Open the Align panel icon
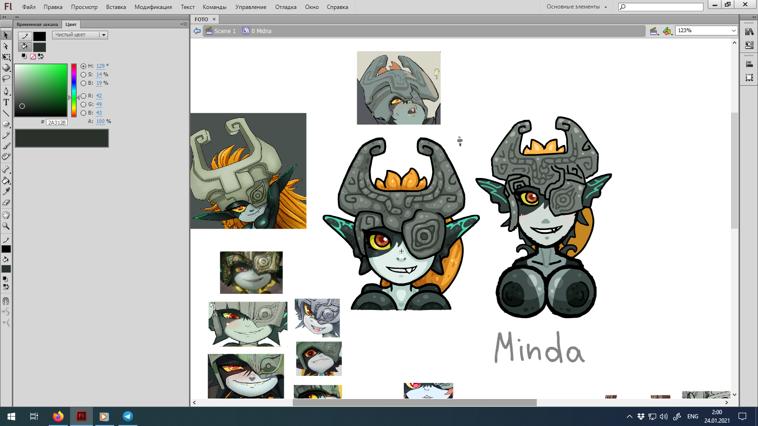Viewport: 758px width, 426px height. pos(749,64)
